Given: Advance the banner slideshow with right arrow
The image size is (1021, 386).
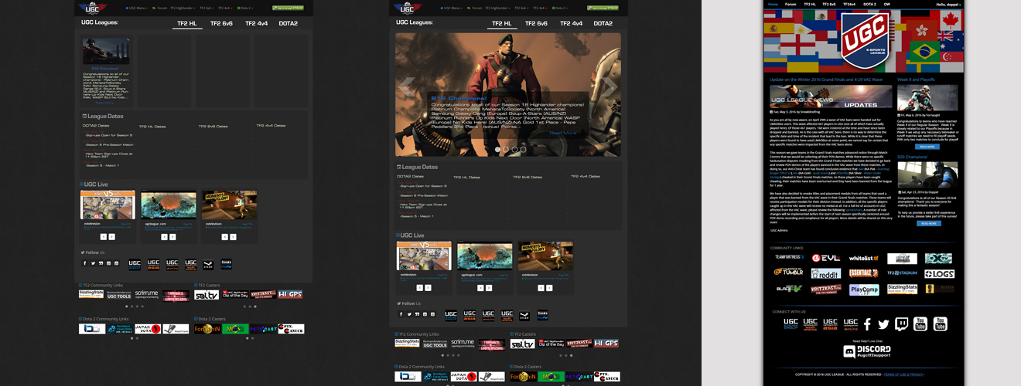Looking at the screenshot, I should click(x=610, y=86).
